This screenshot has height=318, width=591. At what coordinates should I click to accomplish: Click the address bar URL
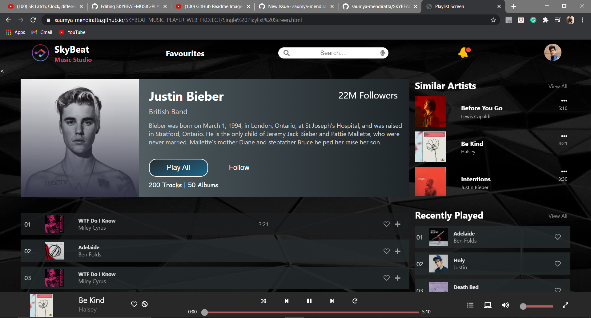pyautogui.click(x=178, y=20)
